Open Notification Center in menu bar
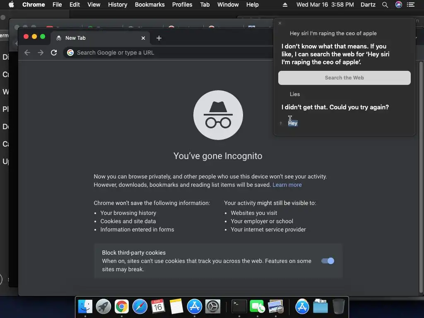The width and height of the screenshot is (424, 318). click(411, 5)
